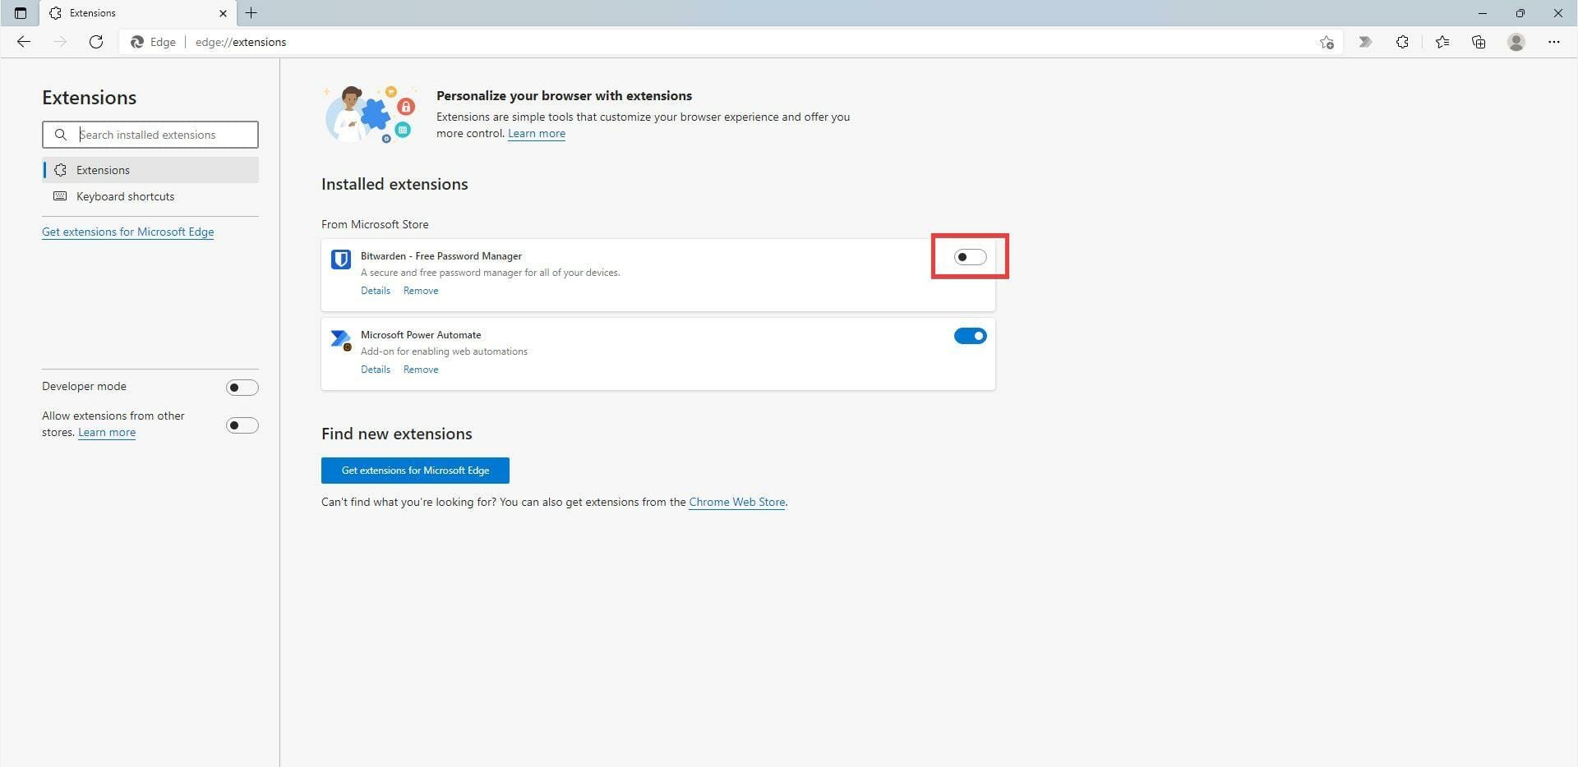Click the browser Back arrow
Image resolution: width=1578 pixels, height=767 pixels.
click(24, 42)
